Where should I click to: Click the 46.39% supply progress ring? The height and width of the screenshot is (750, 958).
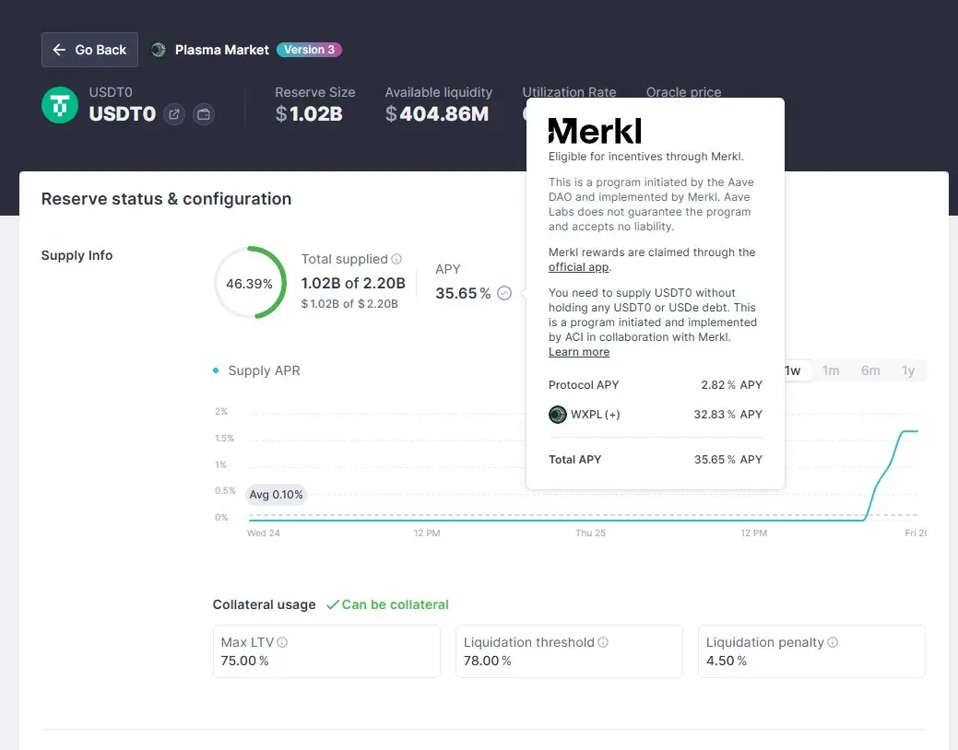tap(250, 283)
